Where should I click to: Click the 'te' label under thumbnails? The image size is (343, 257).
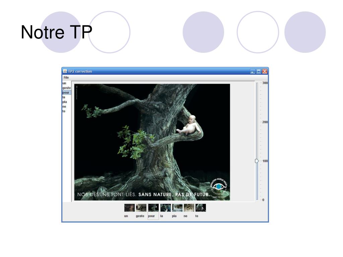(197, 216)
